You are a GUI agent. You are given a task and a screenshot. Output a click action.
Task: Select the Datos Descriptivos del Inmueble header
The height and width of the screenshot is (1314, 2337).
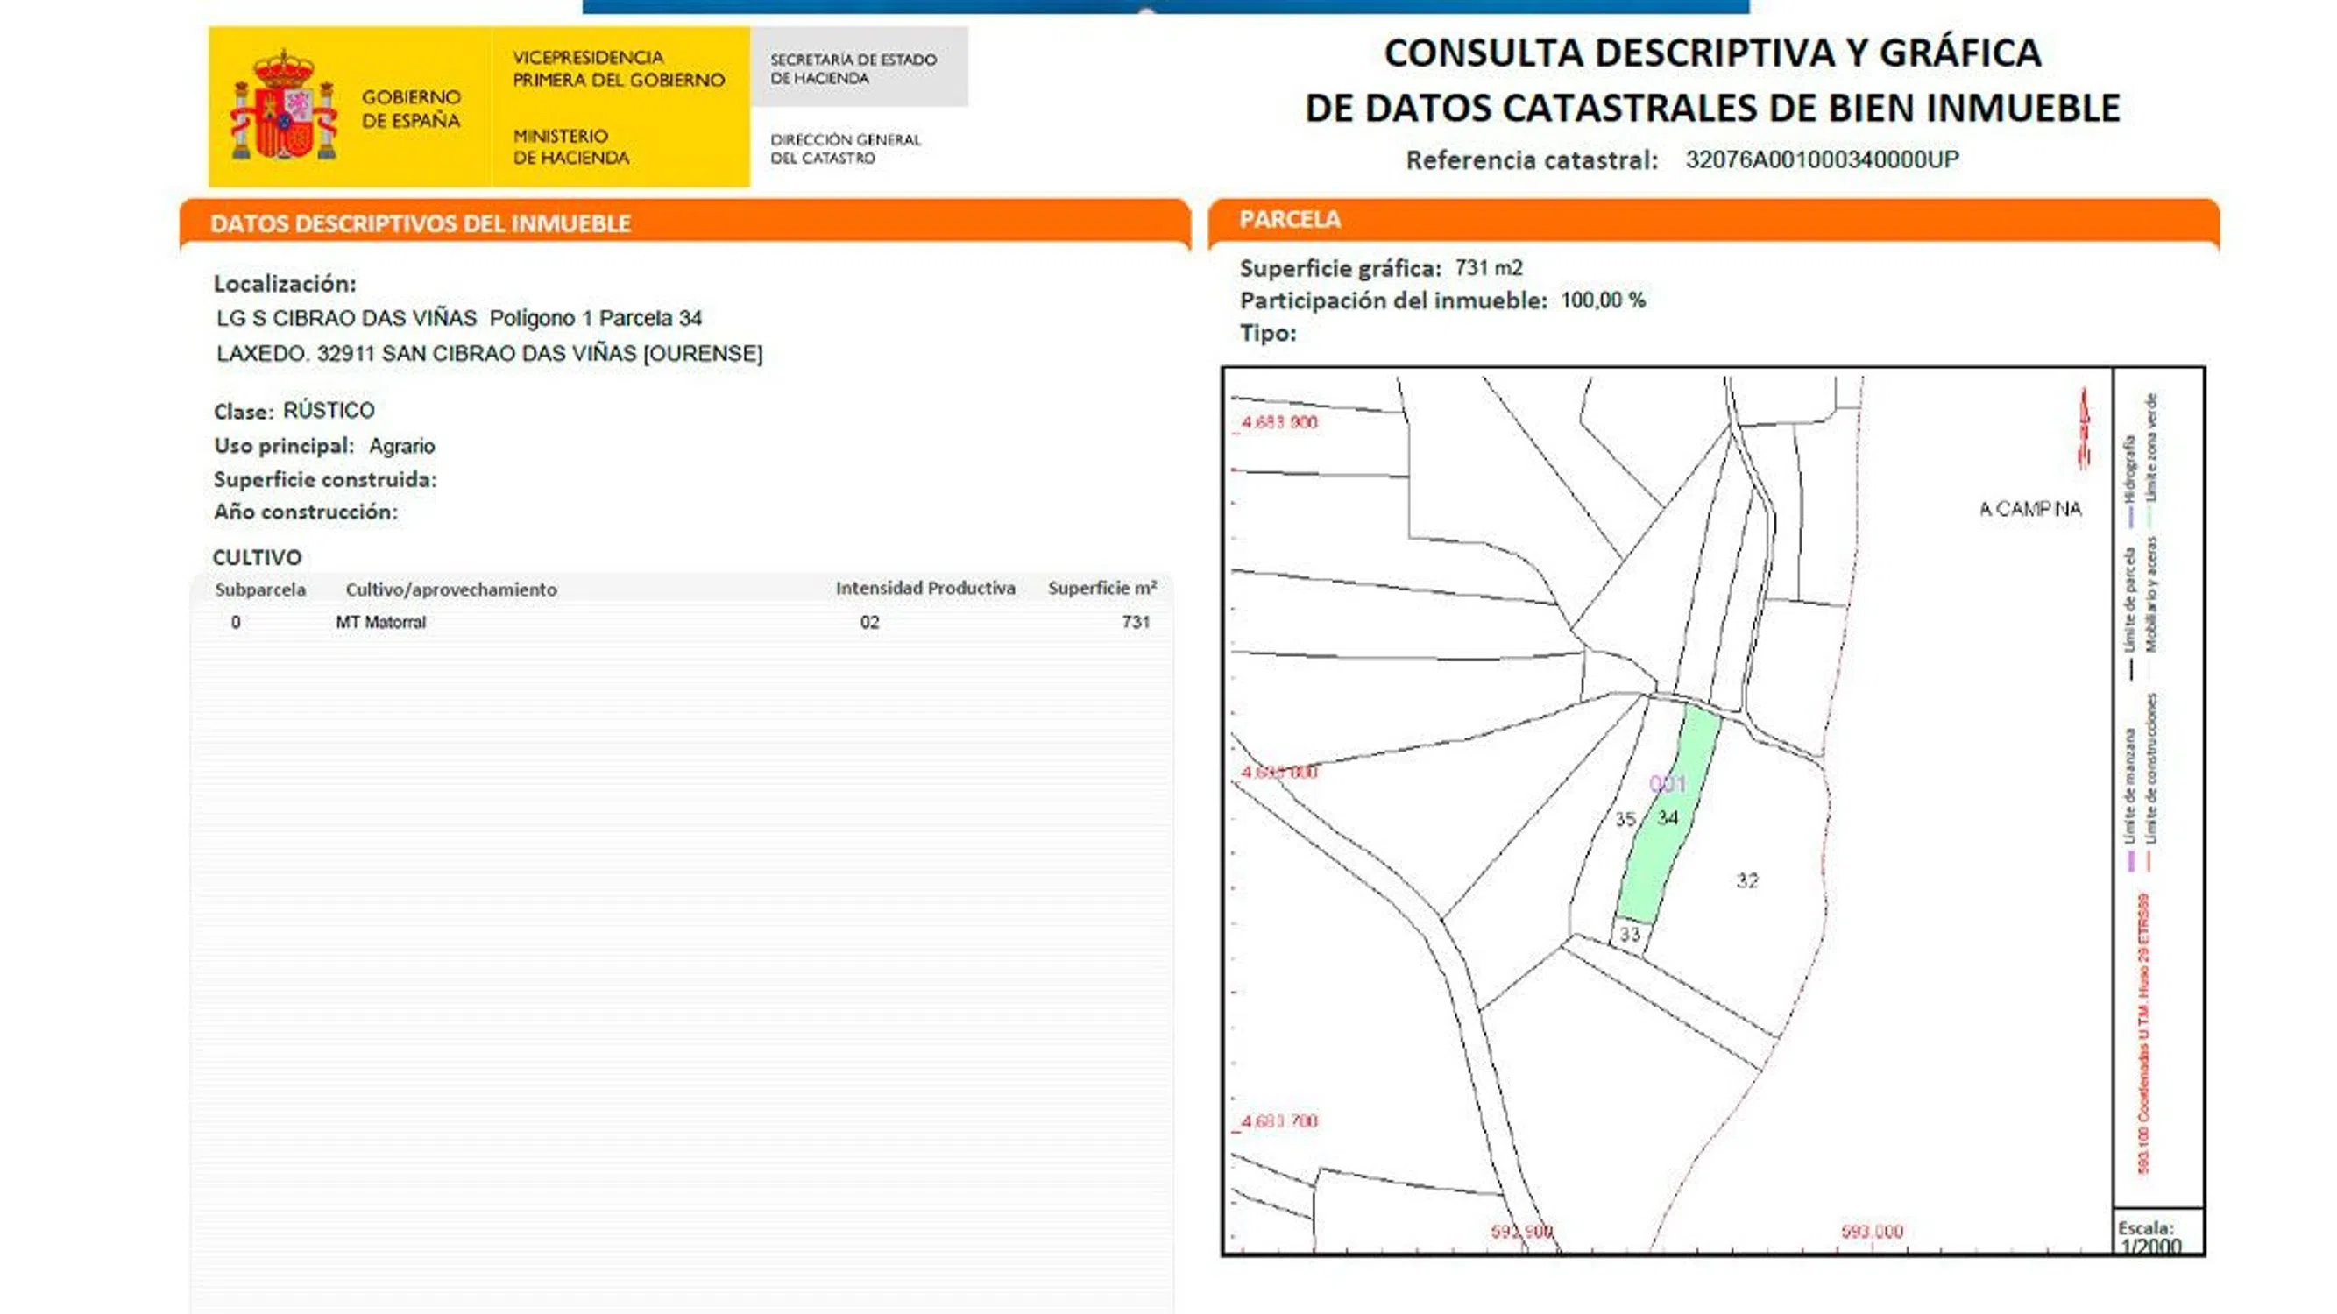point(420,223)
